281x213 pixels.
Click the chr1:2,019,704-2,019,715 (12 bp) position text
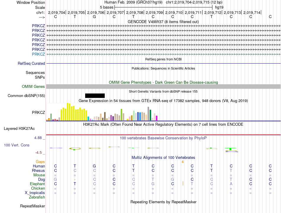coord(194,2)
